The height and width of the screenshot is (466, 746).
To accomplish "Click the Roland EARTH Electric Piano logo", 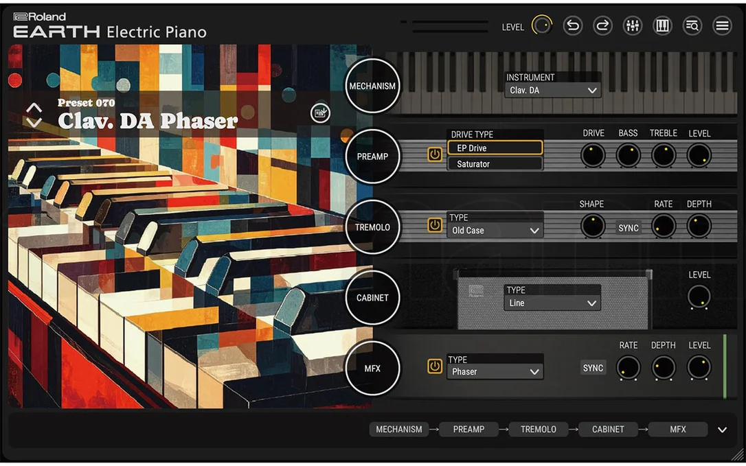I will tap(110, 25).
